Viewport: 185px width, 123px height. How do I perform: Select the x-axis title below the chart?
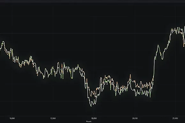[89, 121]
